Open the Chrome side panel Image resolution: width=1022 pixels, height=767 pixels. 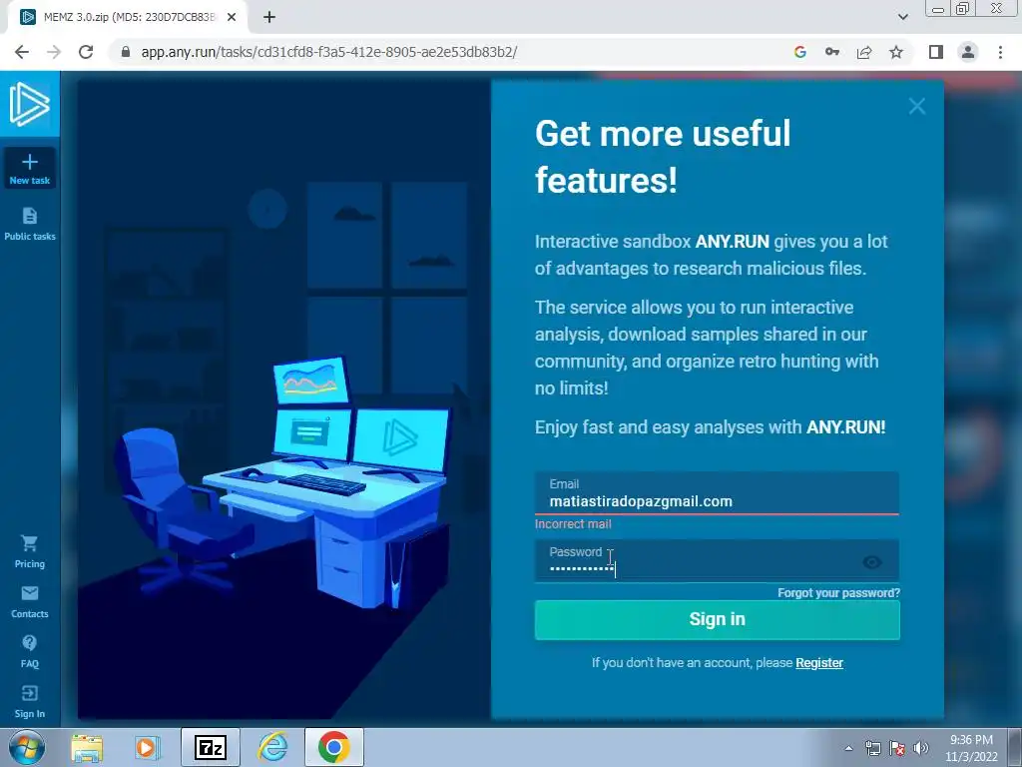point(936,52)
